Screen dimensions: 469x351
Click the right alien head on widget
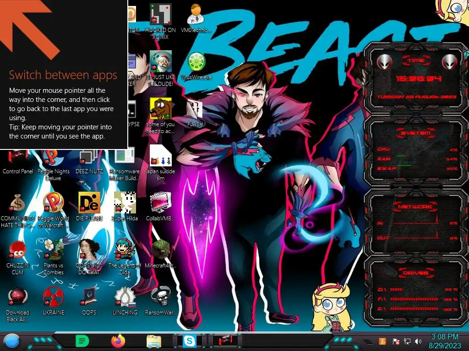(450, 62)
